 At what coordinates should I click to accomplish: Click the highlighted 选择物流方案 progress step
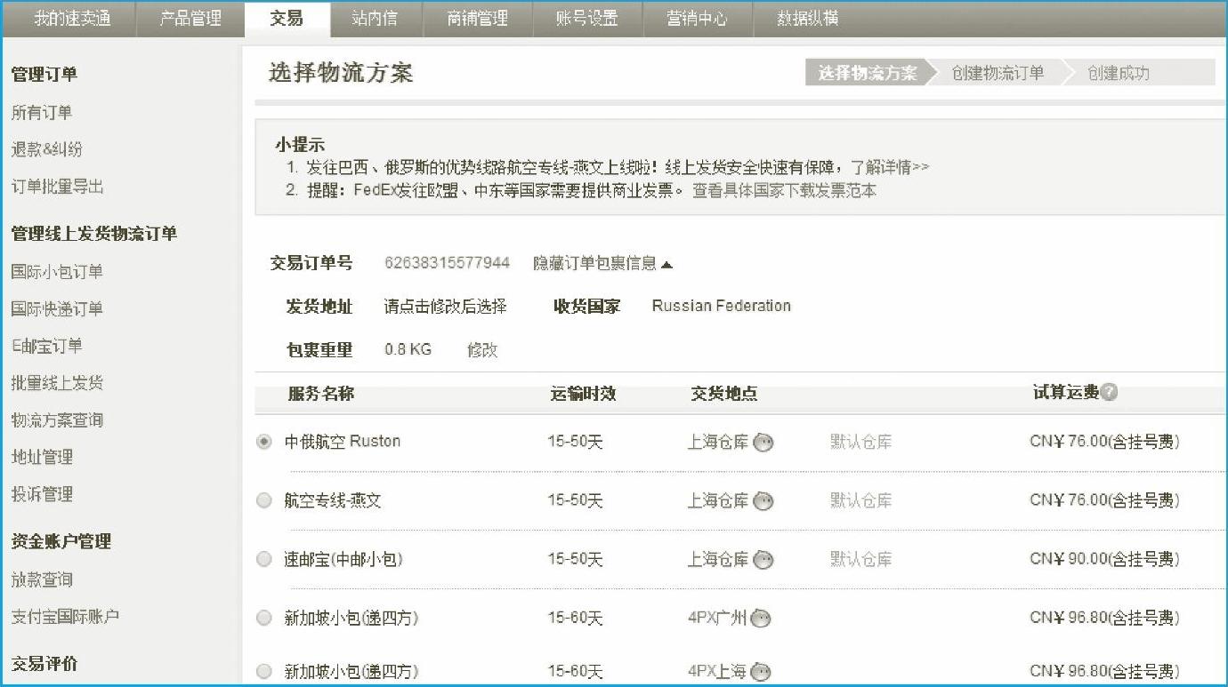868,73
